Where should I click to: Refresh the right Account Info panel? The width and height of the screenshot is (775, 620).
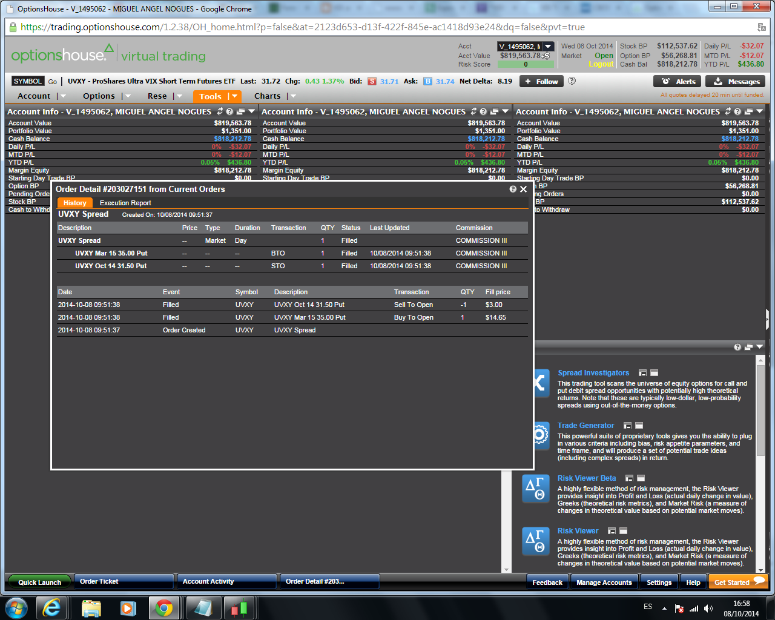point(728,111)
